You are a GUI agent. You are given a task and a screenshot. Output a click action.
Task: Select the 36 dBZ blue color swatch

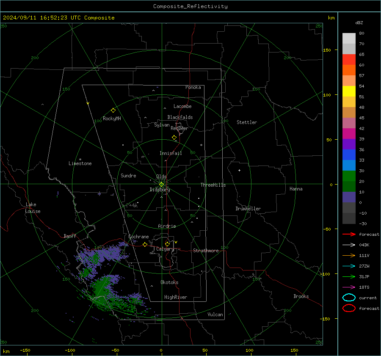pos(349,155)
